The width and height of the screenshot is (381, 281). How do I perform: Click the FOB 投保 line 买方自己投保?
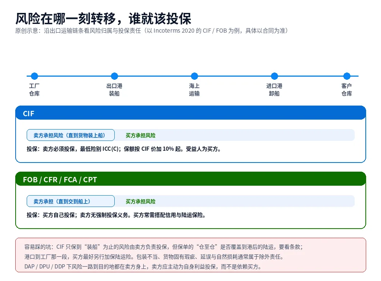tap(116, 215)
